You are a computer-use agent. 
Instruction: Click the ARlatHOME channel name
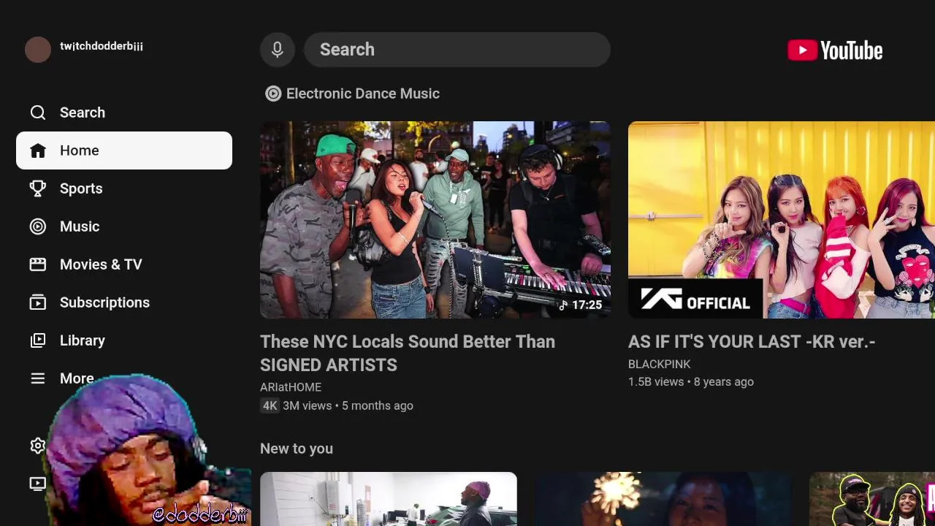291,387
